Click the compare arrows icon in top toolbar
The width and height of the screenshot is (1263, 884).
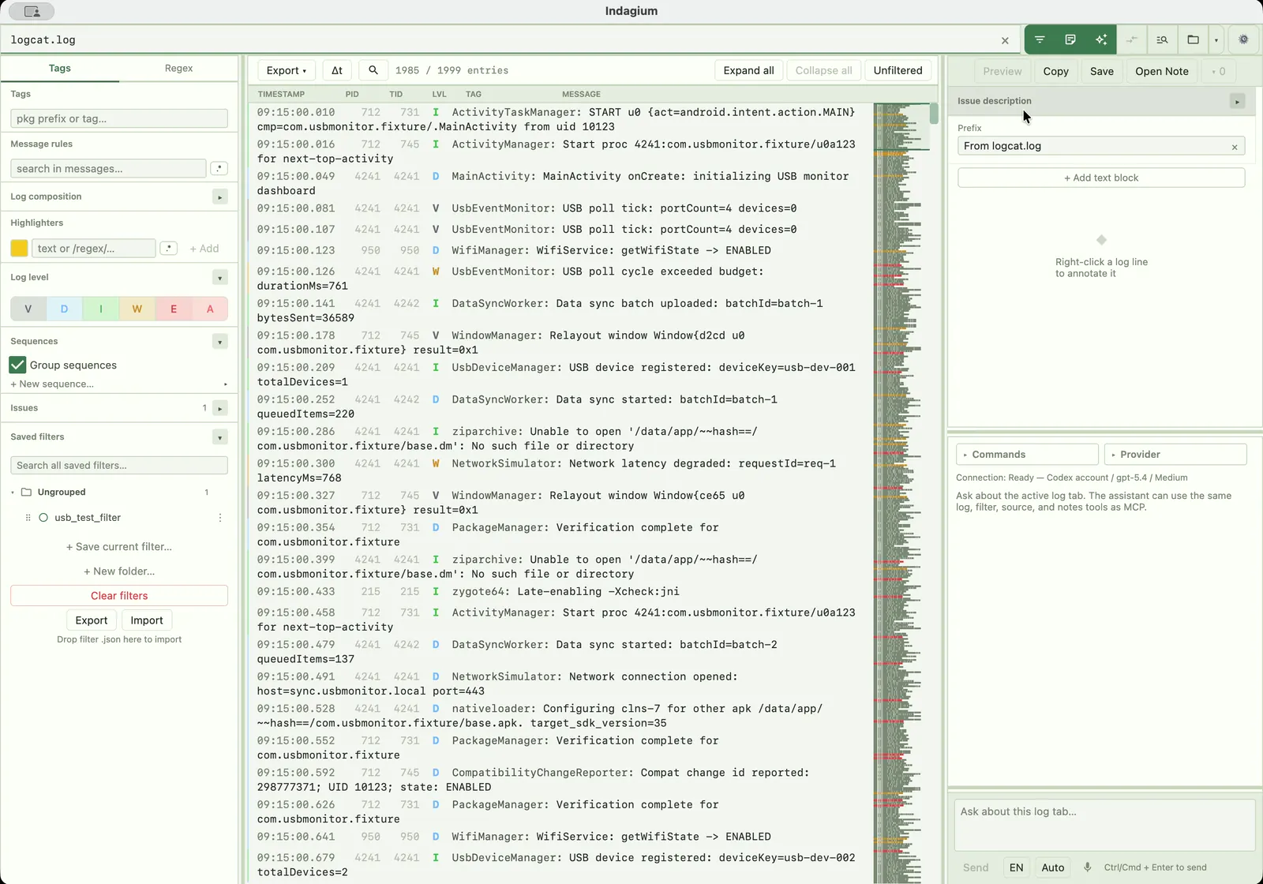(1132, 39)
